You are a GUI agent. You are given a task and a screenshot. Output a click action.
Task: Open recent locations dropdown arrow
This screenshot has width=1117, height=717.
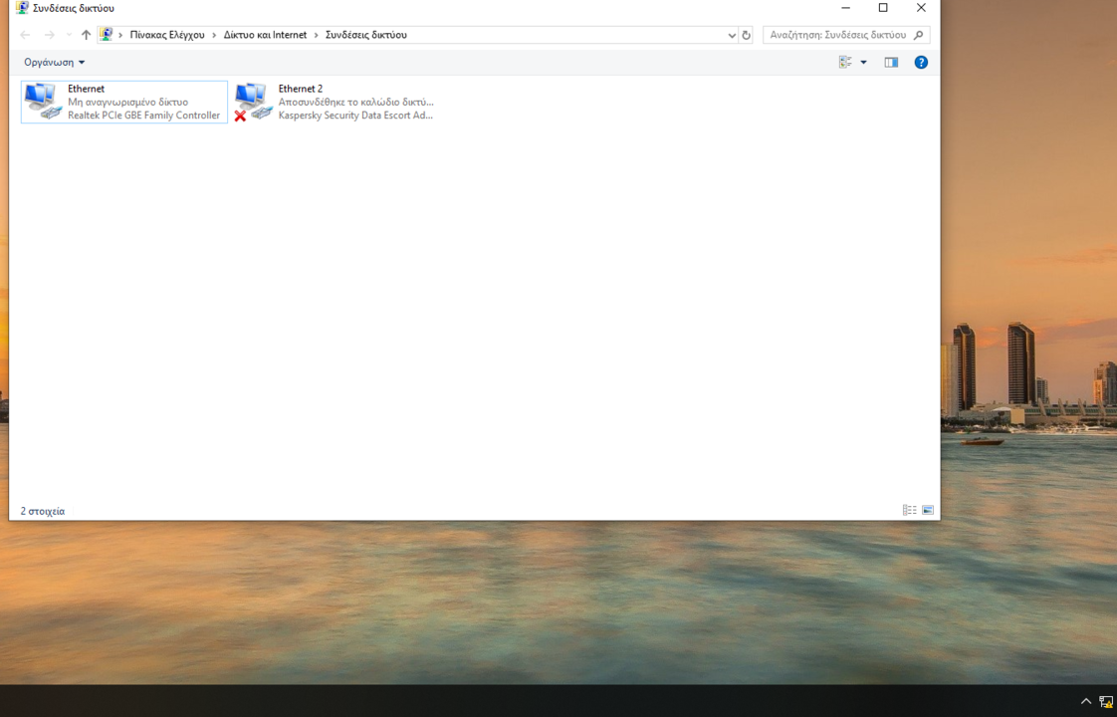pyautogui.click(x=69, y=35)
